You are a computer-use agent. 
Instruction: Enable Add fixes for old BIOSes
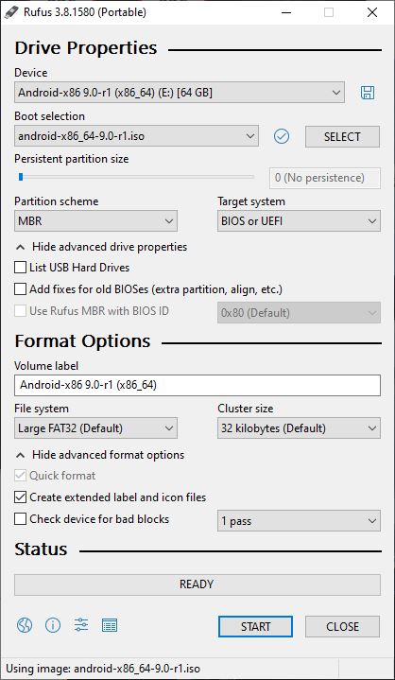[21, 289]
